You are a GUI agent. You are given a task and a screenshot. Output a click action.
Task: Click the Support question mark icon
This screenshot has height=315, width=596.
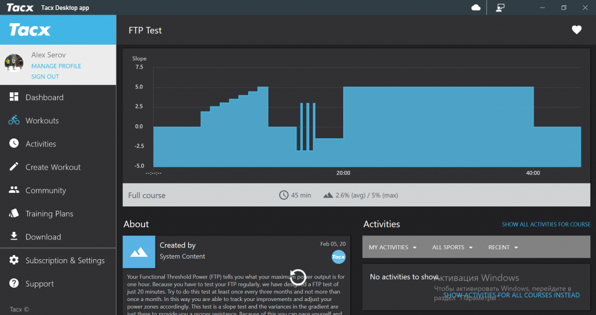point(13,283)
